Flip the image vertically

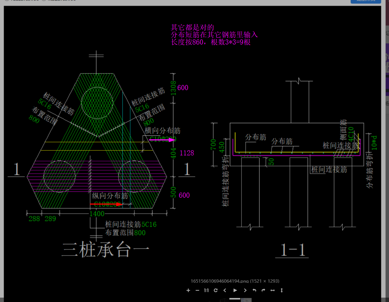(x=282, y=290)
